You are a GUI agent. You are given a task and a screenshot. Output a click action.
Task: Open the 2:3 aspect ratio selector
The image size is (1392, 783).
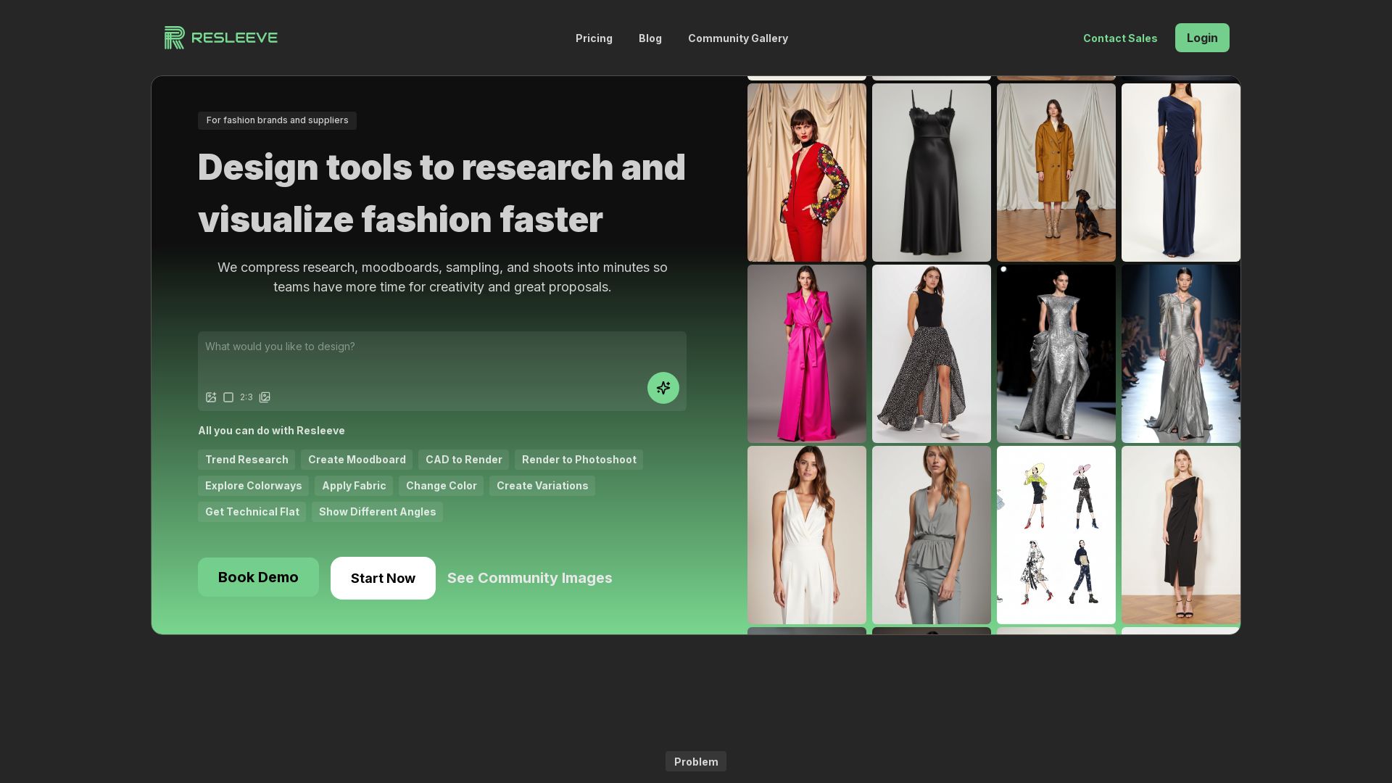(x=246, y=397)
